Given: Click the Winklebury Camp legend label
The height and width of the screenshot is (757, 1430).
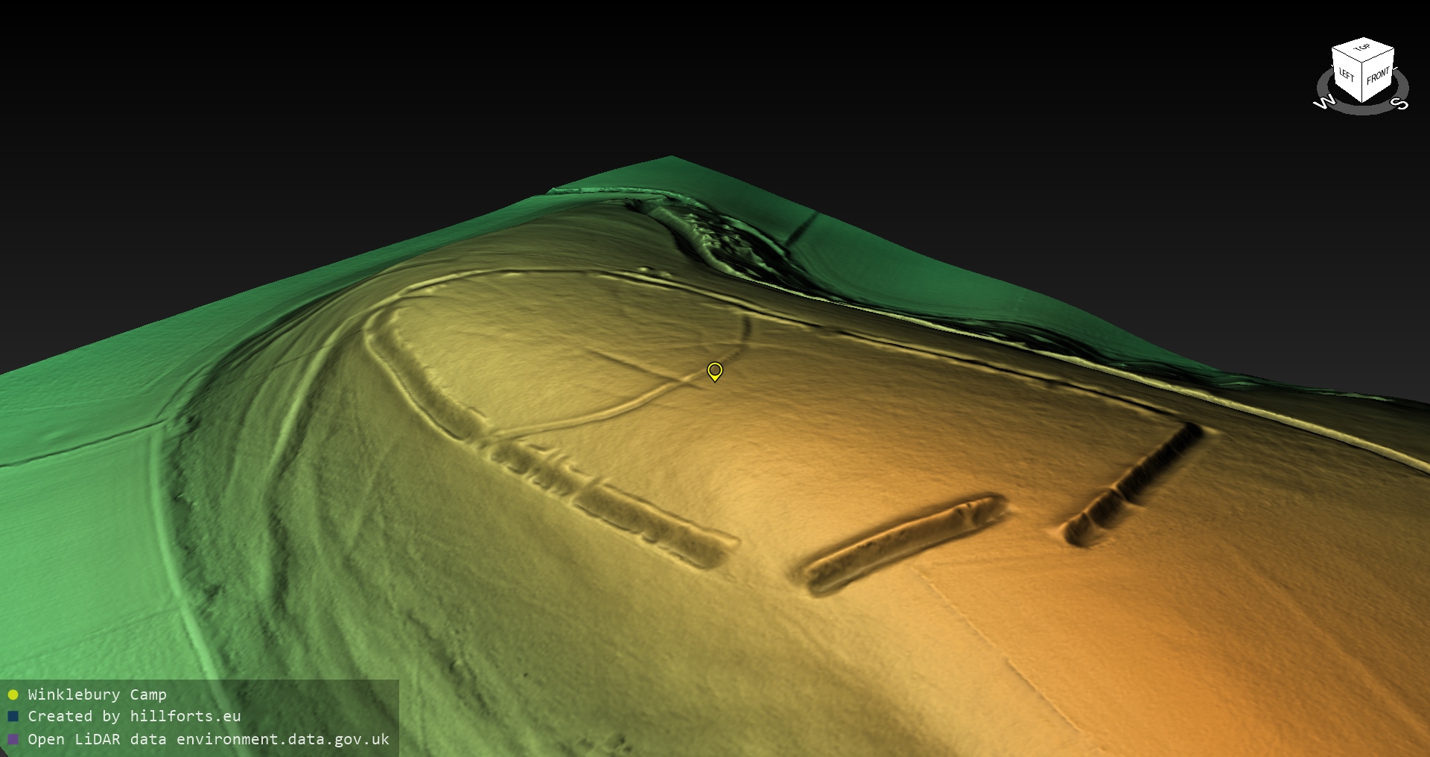Looking at the screenshot, I should (97, 695).
